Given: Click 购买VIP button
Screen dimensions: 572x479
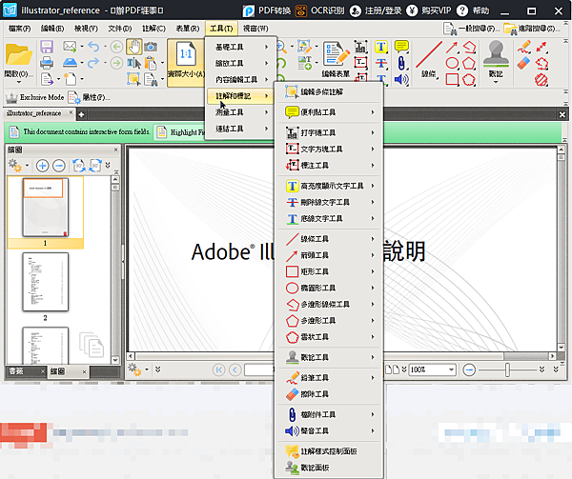Looking at the screenshot, I should (x=429, y=10).
